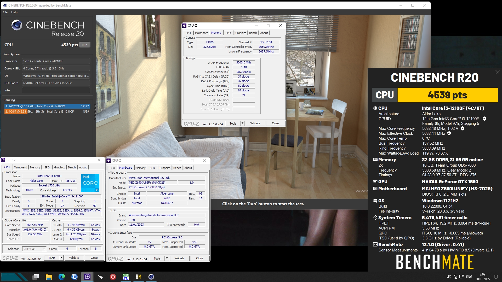Click the ENG language indicator
The width and height of the screenshot is (502, 282).
[x=469, y=277]
